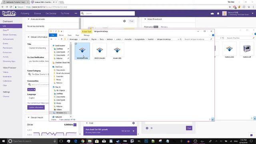Open Explorer help question mark
The height and width of the screenshot is (144, 256).
point(213,35)
